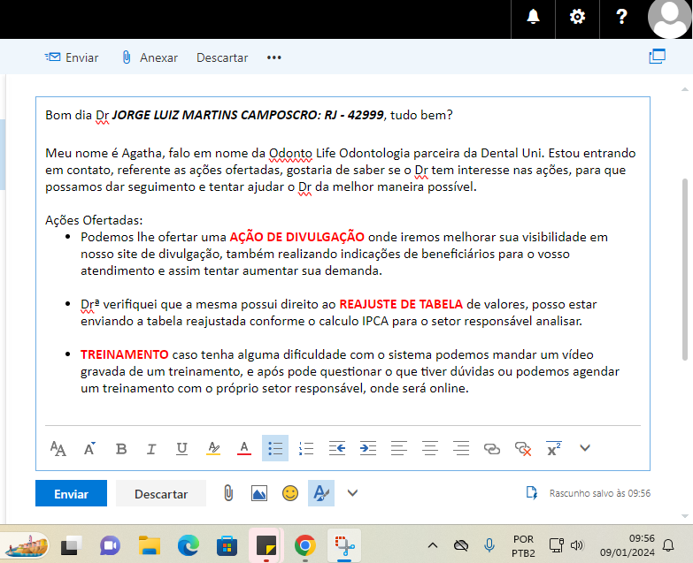The width and height of the screenshot is (693, 563).
Task: Click the blue Enviar button
Action: click(x=71, y=494)
